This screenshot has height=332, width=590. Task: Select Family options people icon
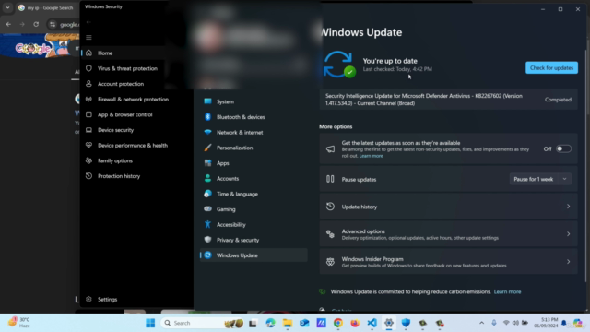(88, 160)
